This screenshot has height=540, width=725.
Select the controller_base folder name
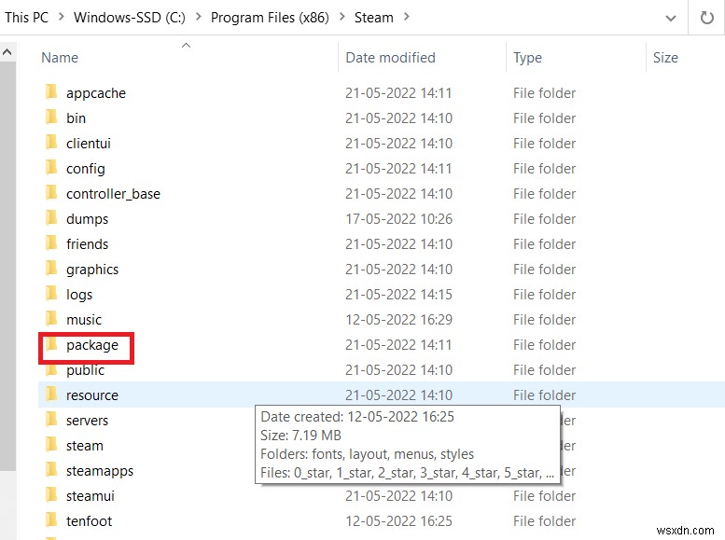(x=113, y=194)
